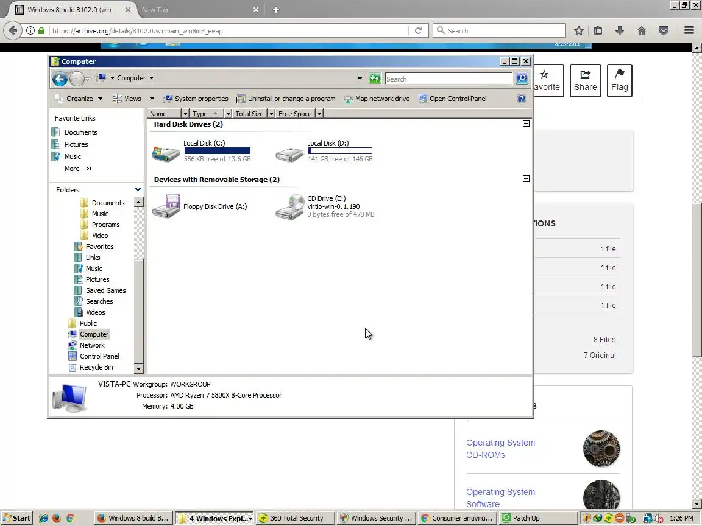Open the Name column filter dropdown
The image size is (702, 526).
click(x=185, y=114)
